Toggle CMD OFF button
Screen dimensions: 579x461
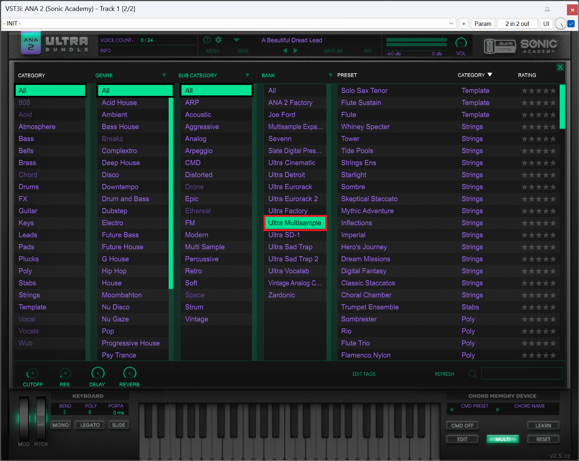(x=462, y=426)
